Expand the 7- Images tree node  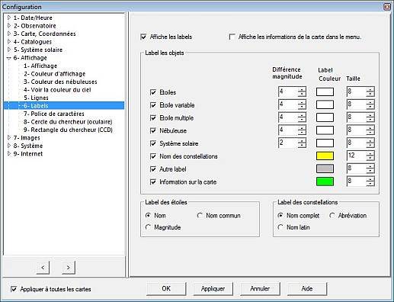(9, 137)
